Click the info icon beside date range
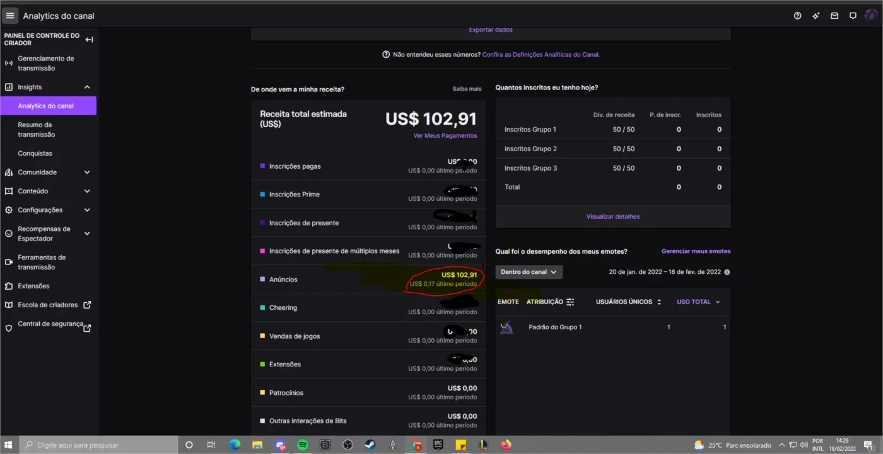 (727, 272)
